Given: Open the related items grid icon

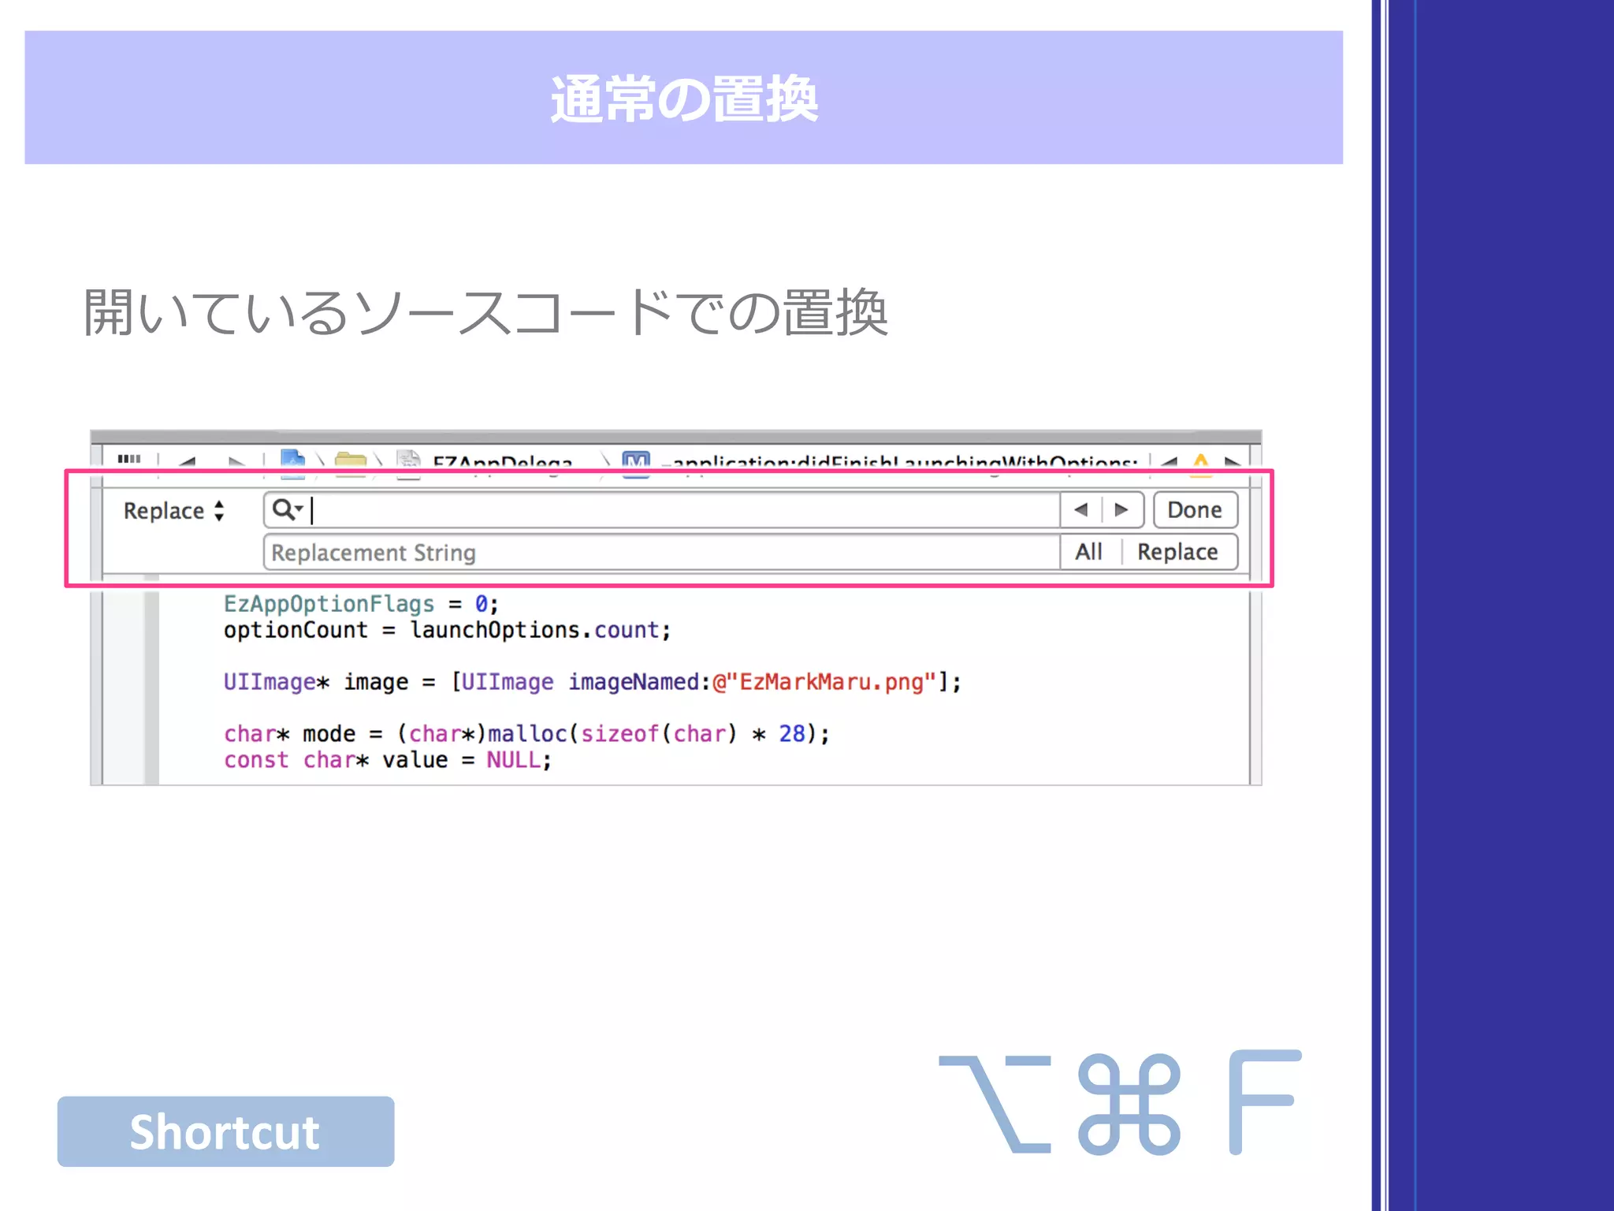Looking at the screenshot, I should pyautogui.click(x=129, y=459).
